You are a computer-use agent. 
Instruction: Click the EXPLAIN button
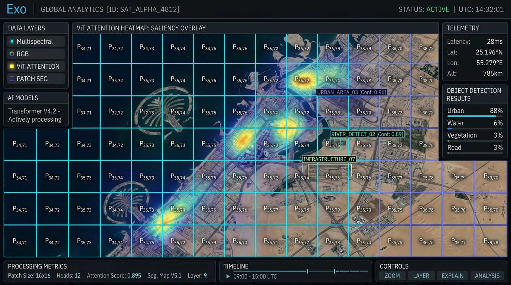[452, 276]
